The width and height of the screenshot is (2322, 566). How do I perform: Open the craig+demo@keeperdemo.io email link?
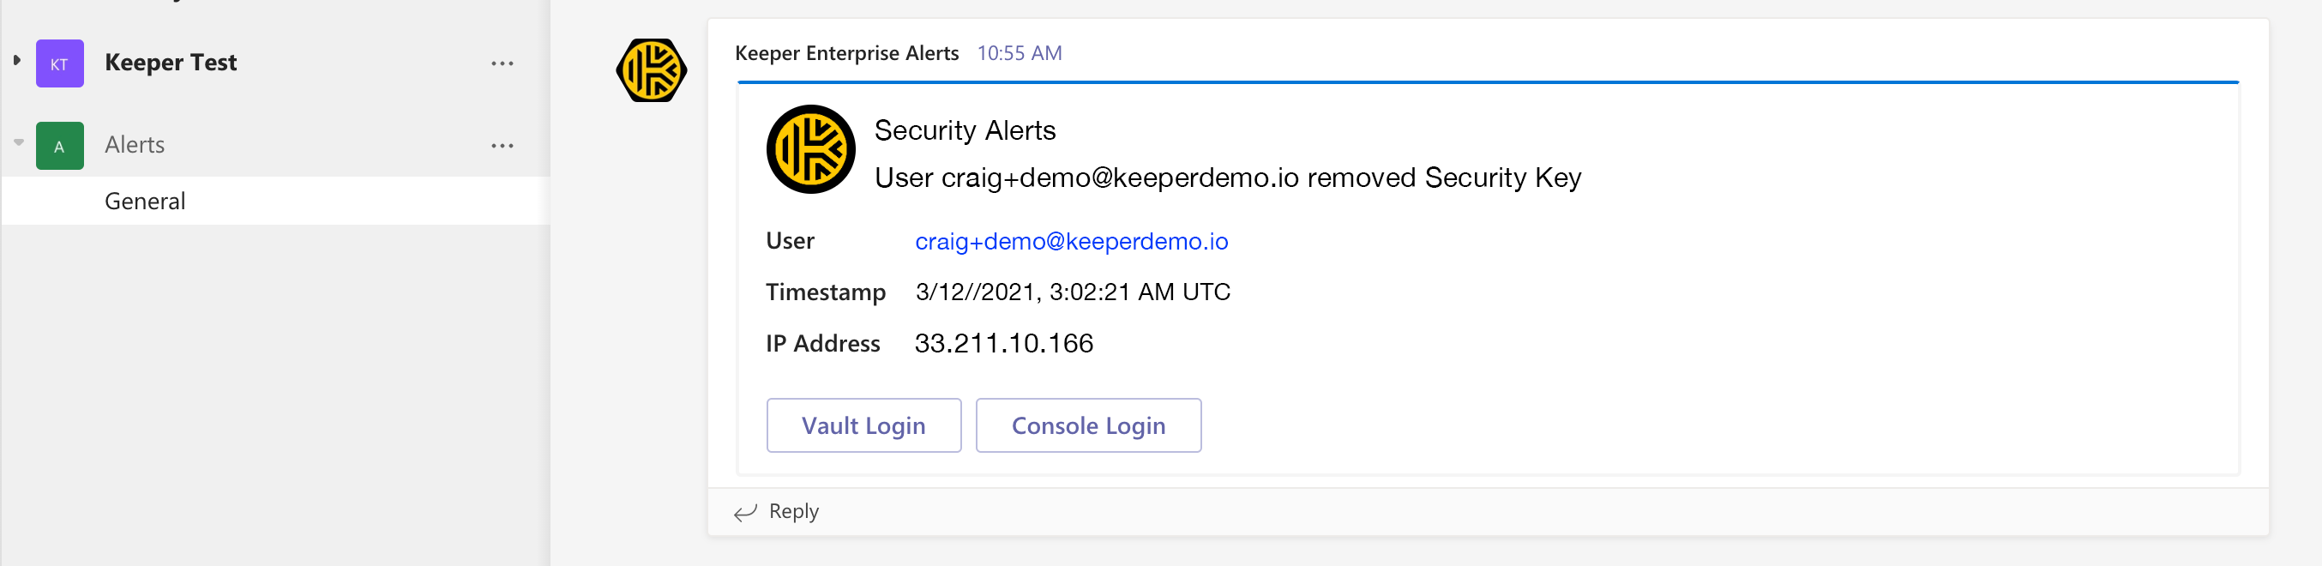[1071, 242]
